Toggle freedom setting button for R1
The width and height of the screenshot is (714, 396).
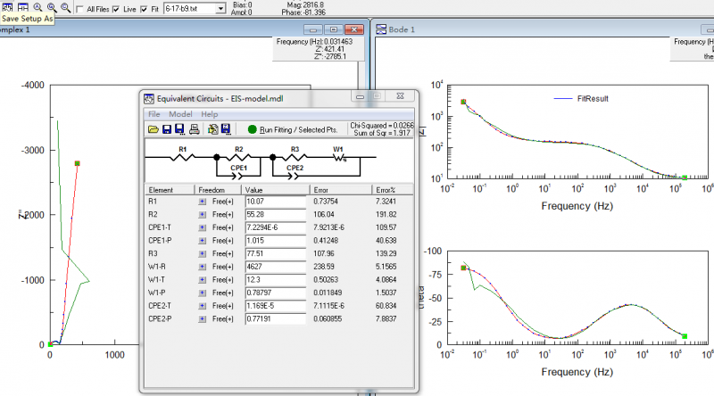(x=203, y=202)
